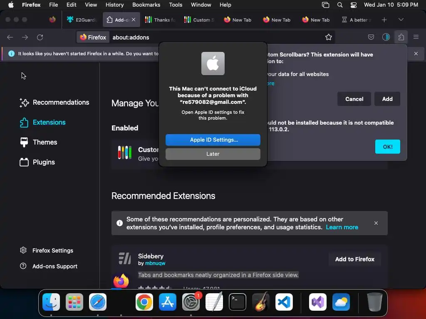Image resolution: width=426 pixels, height=319 pixels.
Task: Click the date and time in menu bar
Action: pyautogui.click(x=391, y=5)
